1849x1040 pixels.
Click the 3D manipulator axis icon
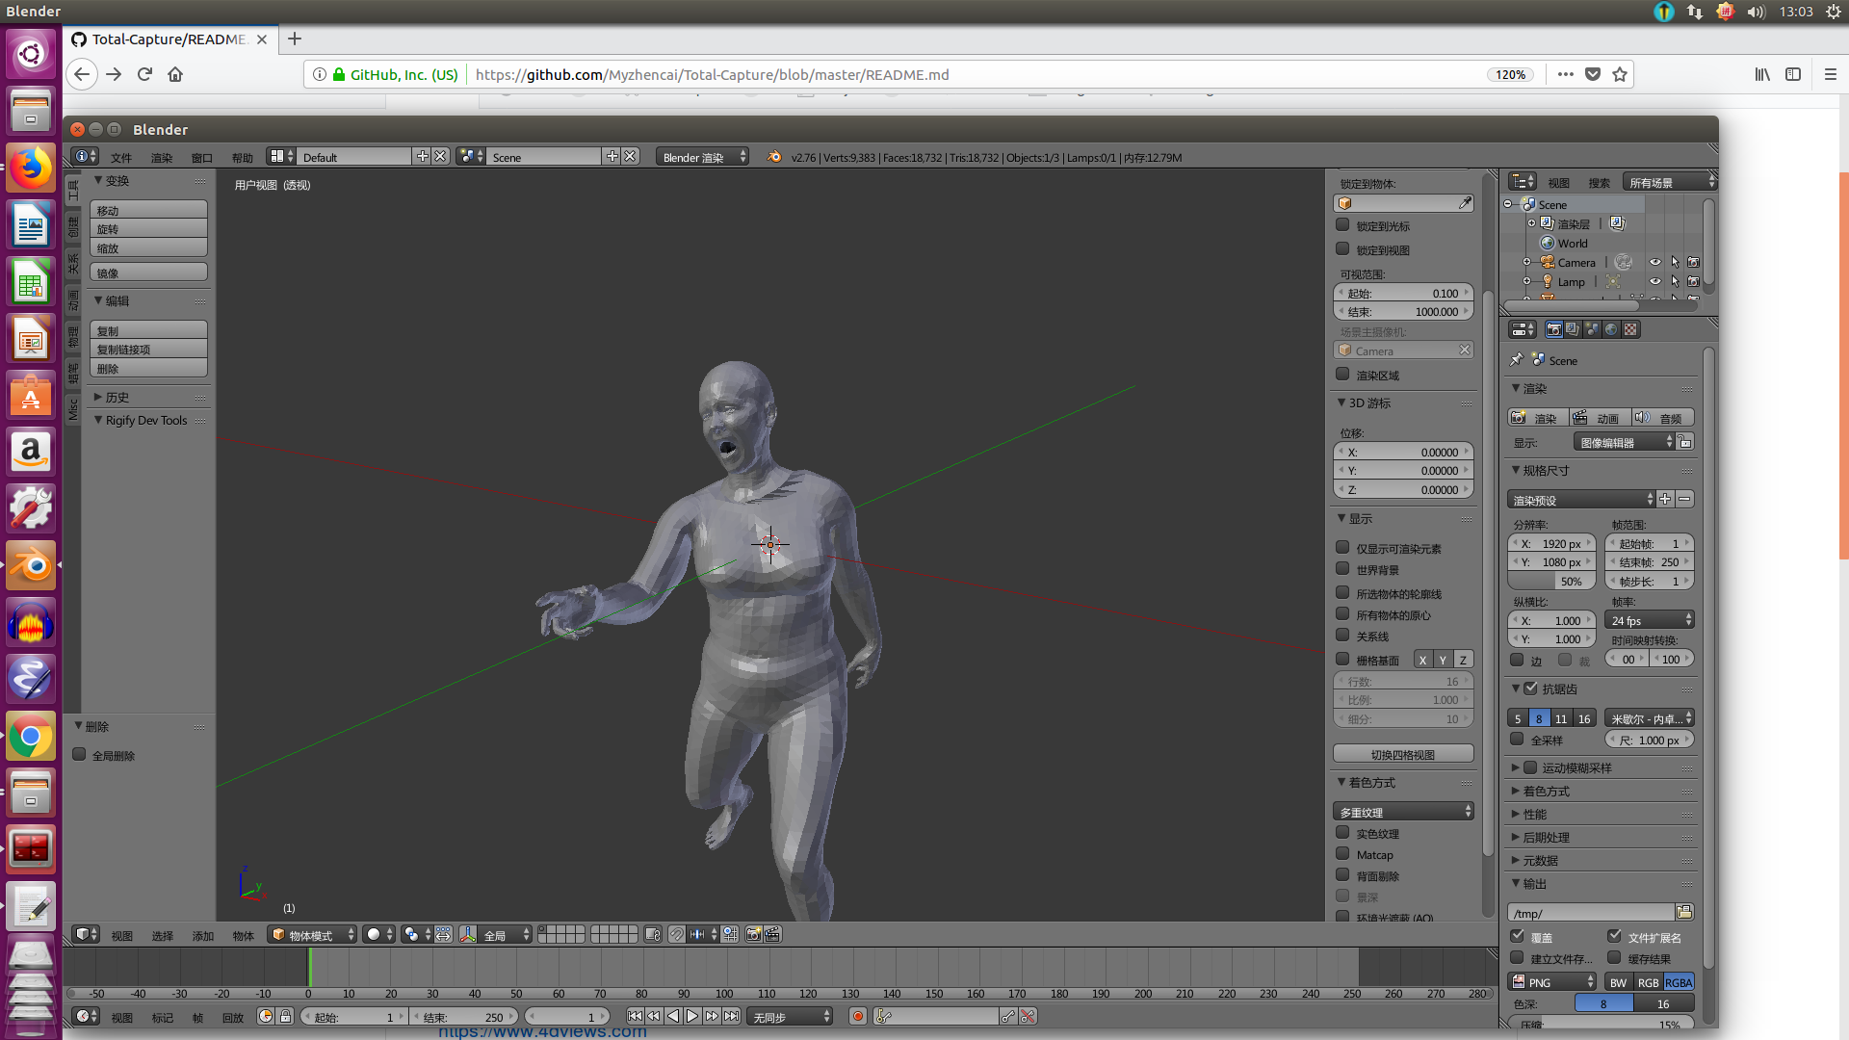click(468, 934)
